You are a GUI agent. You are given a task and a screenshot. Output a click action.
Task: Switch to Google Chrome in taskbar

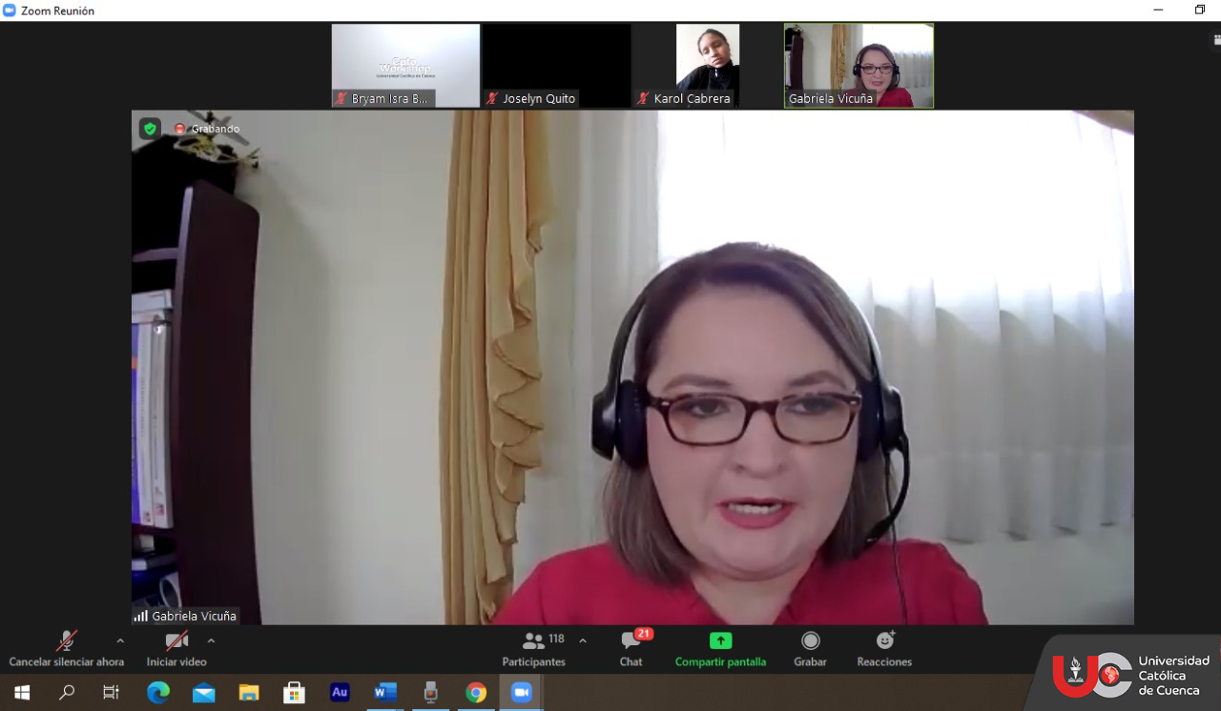click(x=476, y=693)
